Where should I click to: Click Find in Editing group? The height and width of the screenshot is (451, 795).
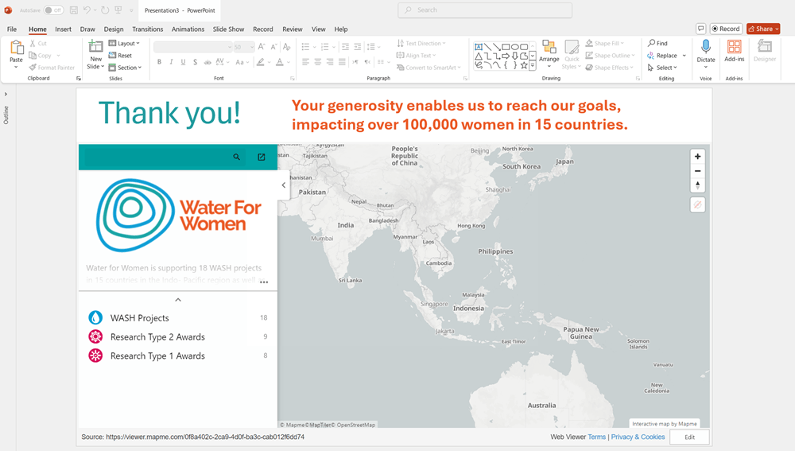pyautogui.click(x=657, y=43)
